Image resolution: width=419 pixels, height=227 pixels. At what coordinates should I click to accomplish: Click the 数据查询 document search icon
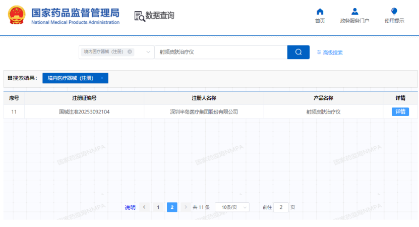[140, 16]
